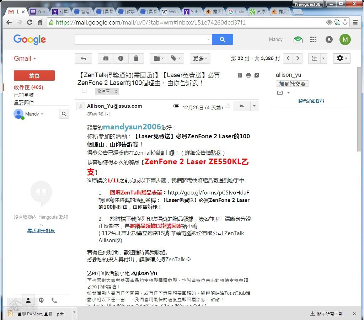
Task: Bookmark this page with the star
Action: pos(345,22)
